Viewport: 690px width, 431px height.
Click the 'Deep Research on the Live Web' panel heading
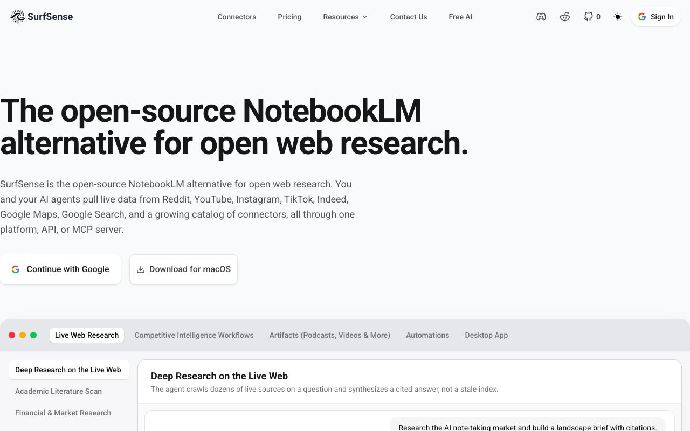tap(219, 376)
